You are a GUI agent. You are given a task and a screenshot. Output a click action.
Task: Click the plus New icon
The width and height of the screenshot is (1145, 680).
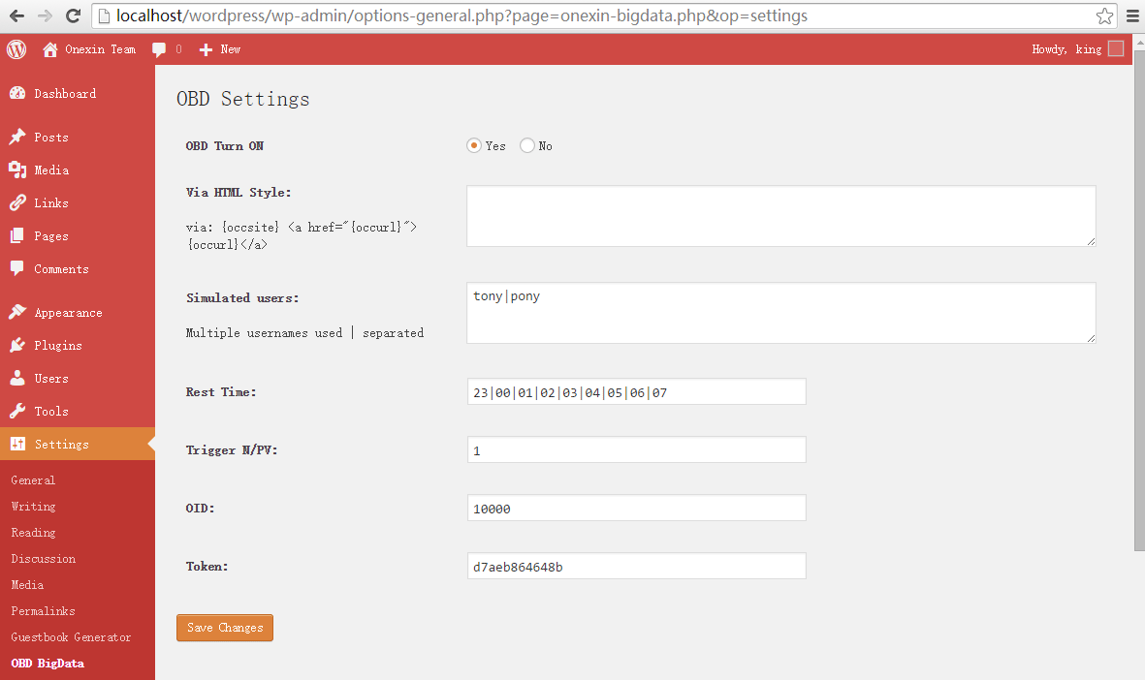point(206,49)
